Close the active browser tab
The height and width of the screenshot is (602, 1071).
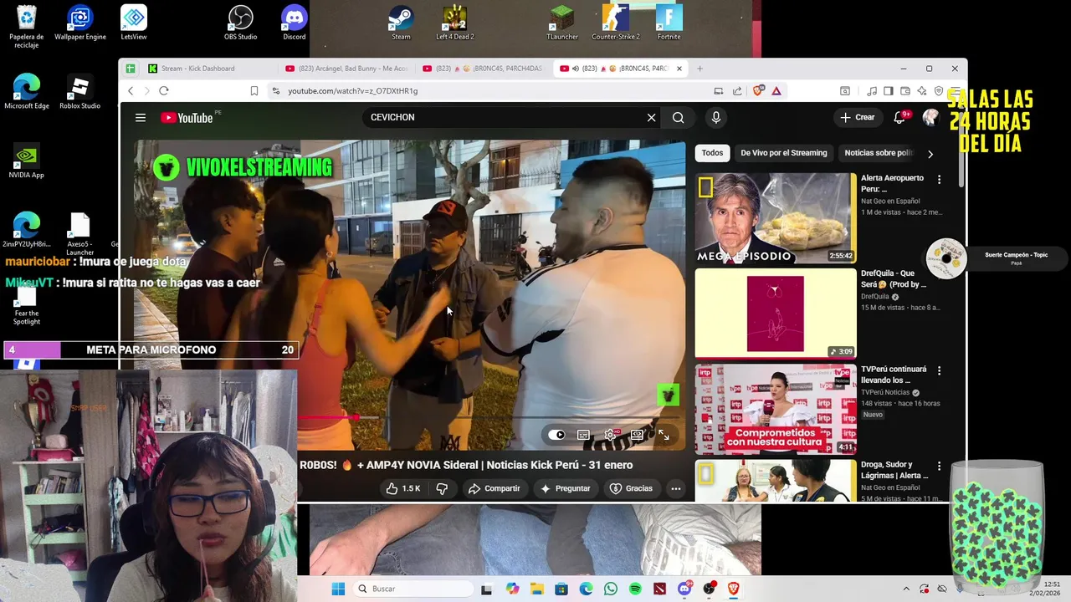679,69
